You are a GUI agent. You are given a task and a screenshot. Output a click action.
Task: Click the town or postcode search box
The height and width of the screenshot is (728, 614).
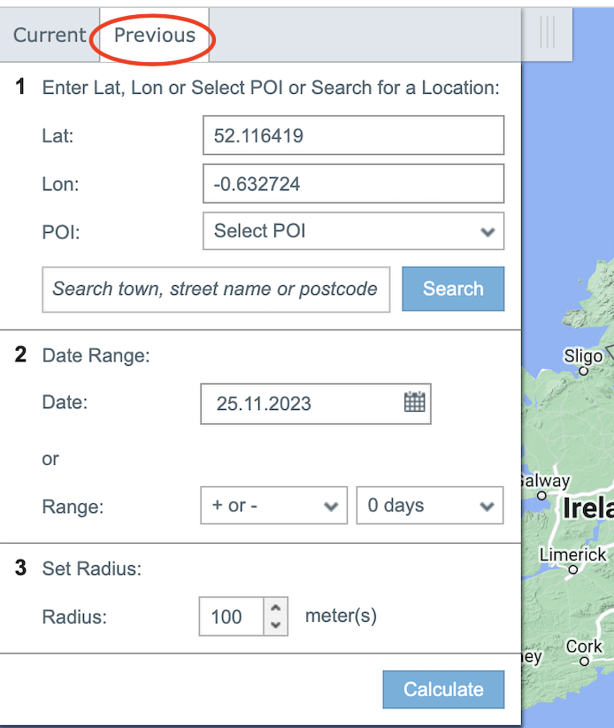(x=216, y=289)
